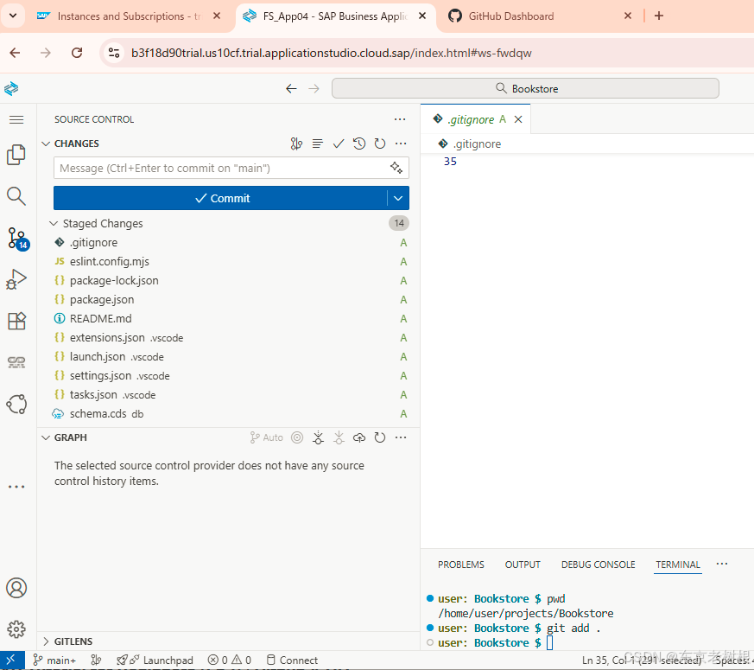The image size is (754, 670).
Task: Generate commit message with sparkle icon
Action: (x=396, y=168)
